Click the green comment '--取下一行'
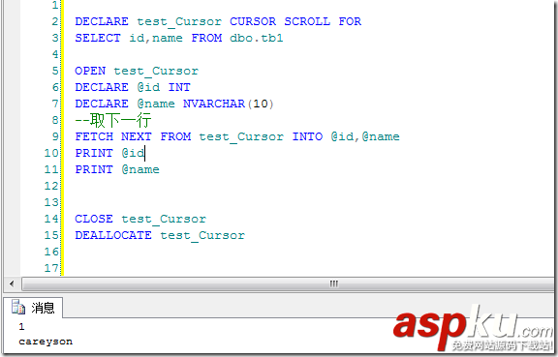558x357 pixels. pyautogui.click(x=113, y=120)
